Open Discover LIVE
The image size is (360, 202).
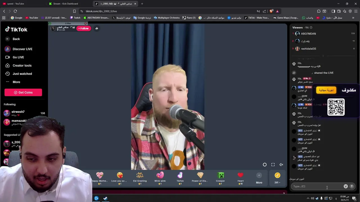[19, 49]
